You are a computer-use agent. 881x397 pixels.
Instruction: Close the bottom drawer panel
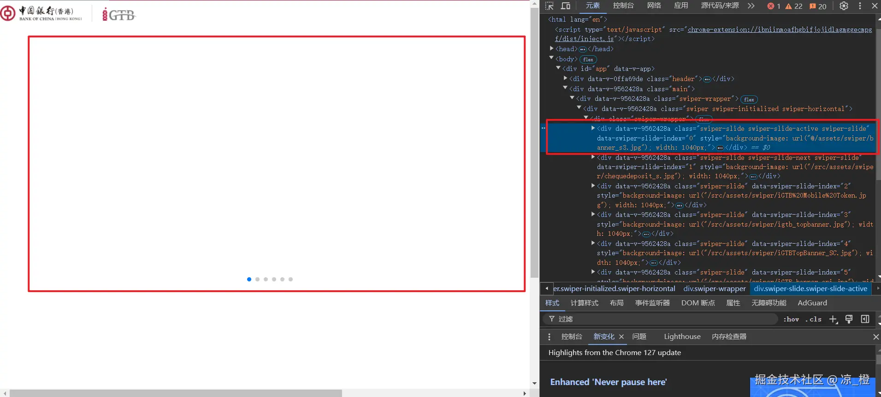876,337
